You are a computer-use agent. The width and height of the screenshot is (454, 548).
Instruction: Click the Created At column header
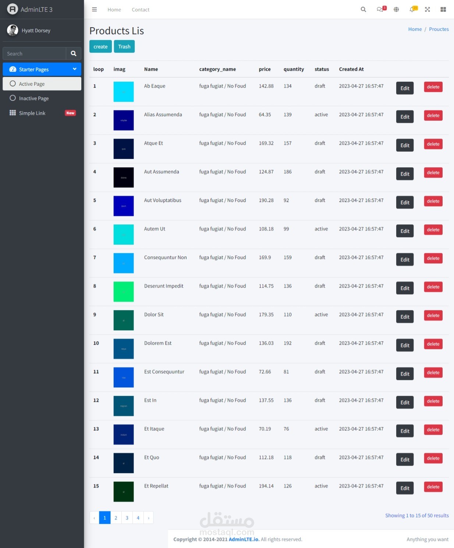click(351, 69)
